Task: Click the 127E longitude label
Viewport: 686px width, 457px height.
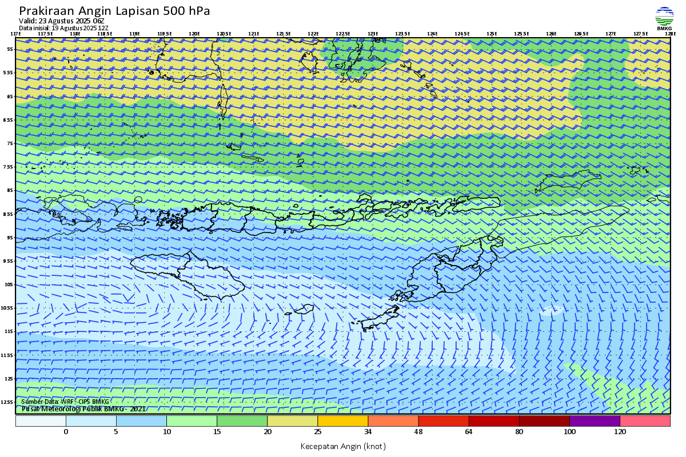Action: [x=611, y=34]
